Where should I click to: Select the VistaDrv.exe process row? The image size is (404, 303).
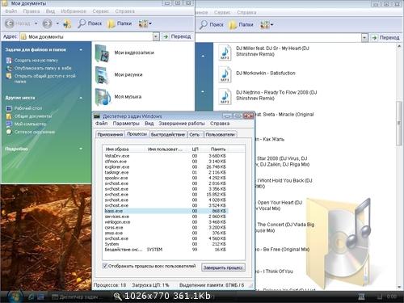click(166, 156)
